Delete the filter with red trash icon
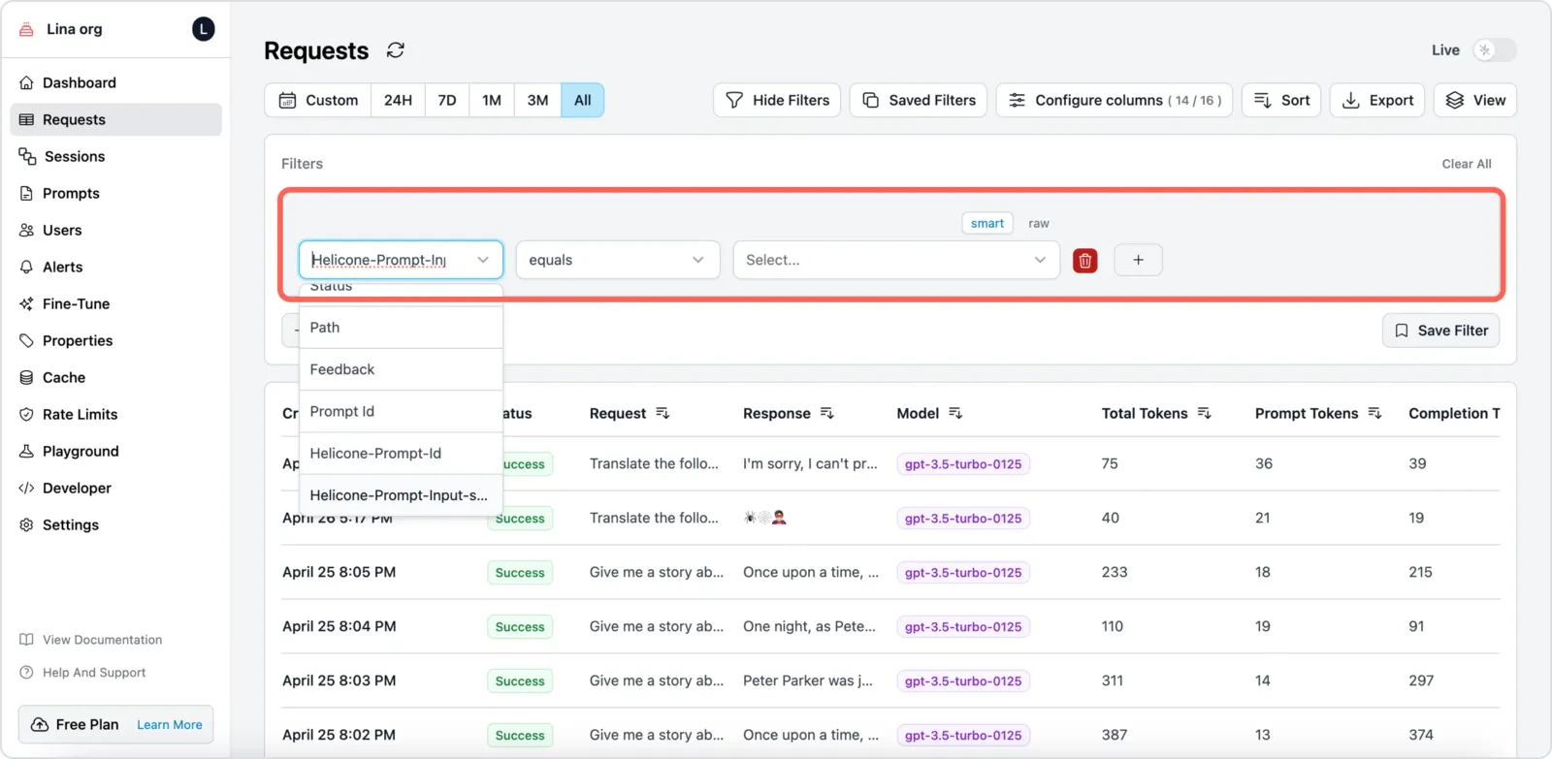This screenshot has width=1552, height=759. [1085, 260]
